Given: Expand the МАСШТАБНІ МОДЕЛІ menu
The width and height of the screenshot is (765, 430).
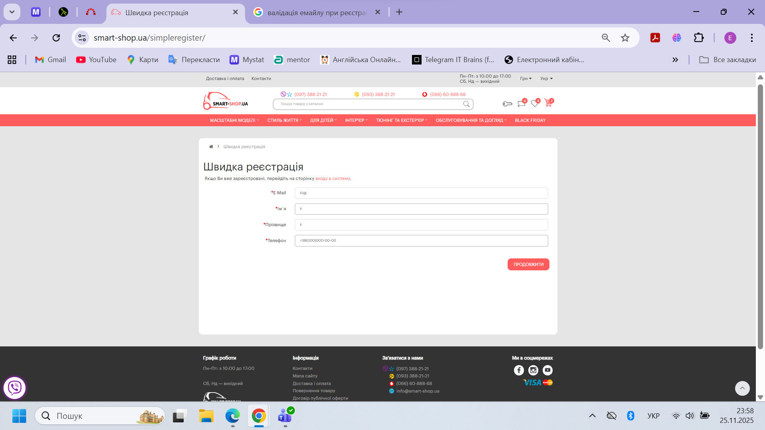Looking at the screenshot, I should click(234, 120).
